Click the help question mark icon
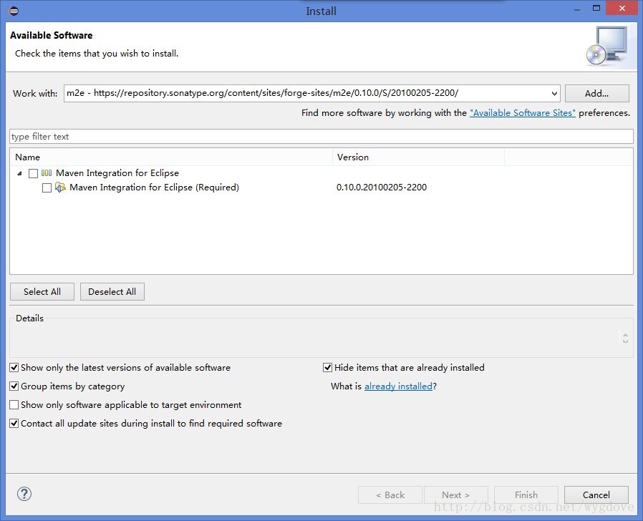This screenshot has width=643, height=521. (24, 494)
